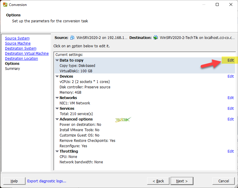Edit the Data to copy settings
This screenshot has width=238, height=188.
[x=231, y=60]
